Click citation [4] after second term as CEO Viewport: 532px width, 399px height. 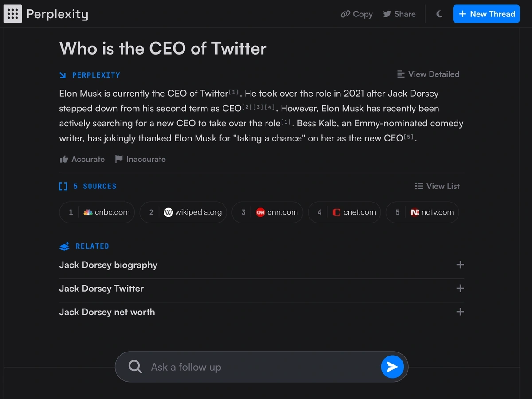(270, 107)
